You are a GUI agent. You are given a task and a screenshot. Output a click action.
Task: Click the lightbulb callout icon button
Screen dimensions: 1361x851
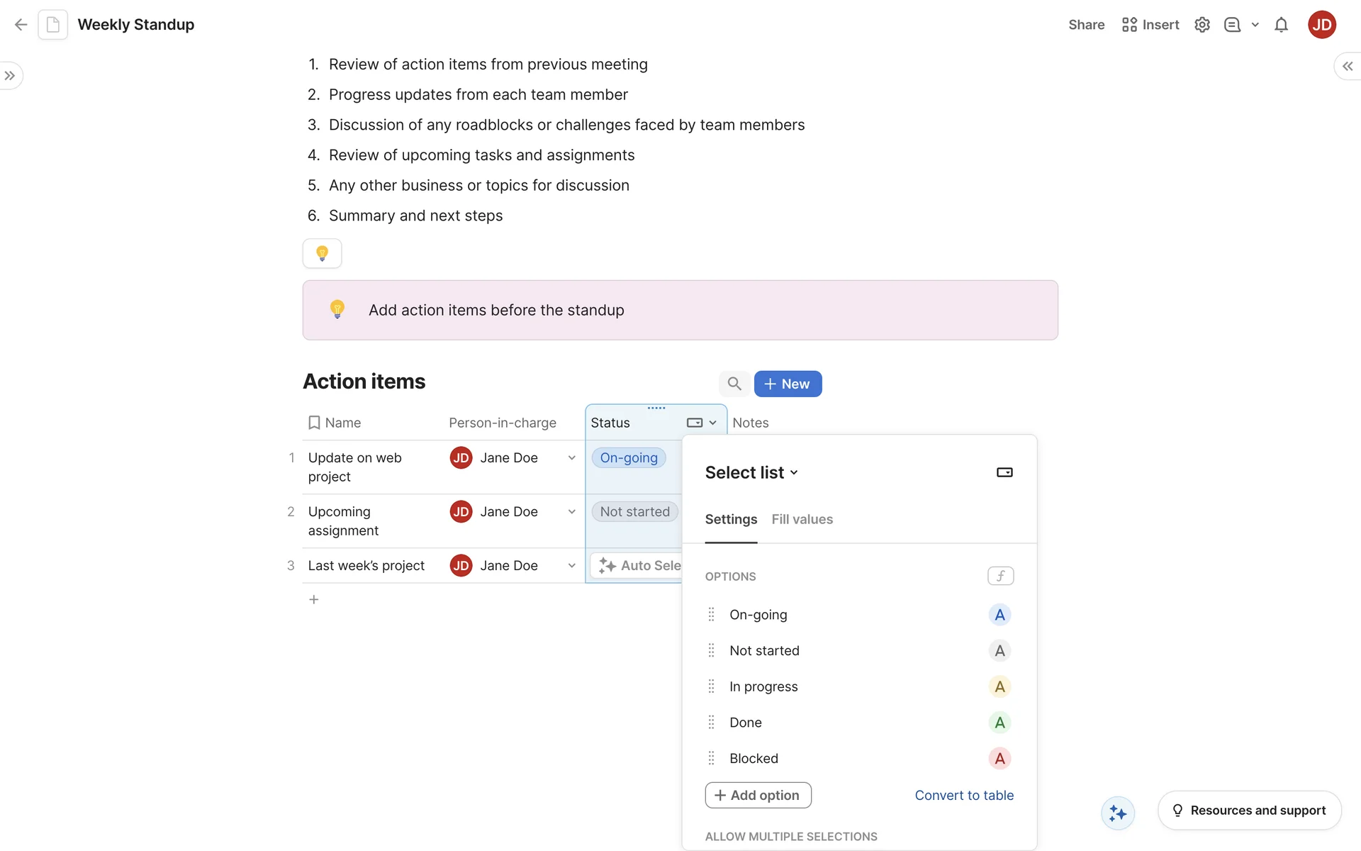[x=322, y=253]
